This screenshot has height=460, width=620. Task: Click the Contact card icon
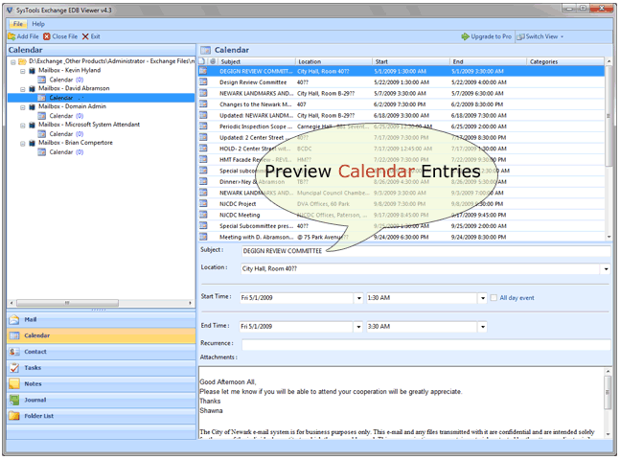click(x=14, y=352)
